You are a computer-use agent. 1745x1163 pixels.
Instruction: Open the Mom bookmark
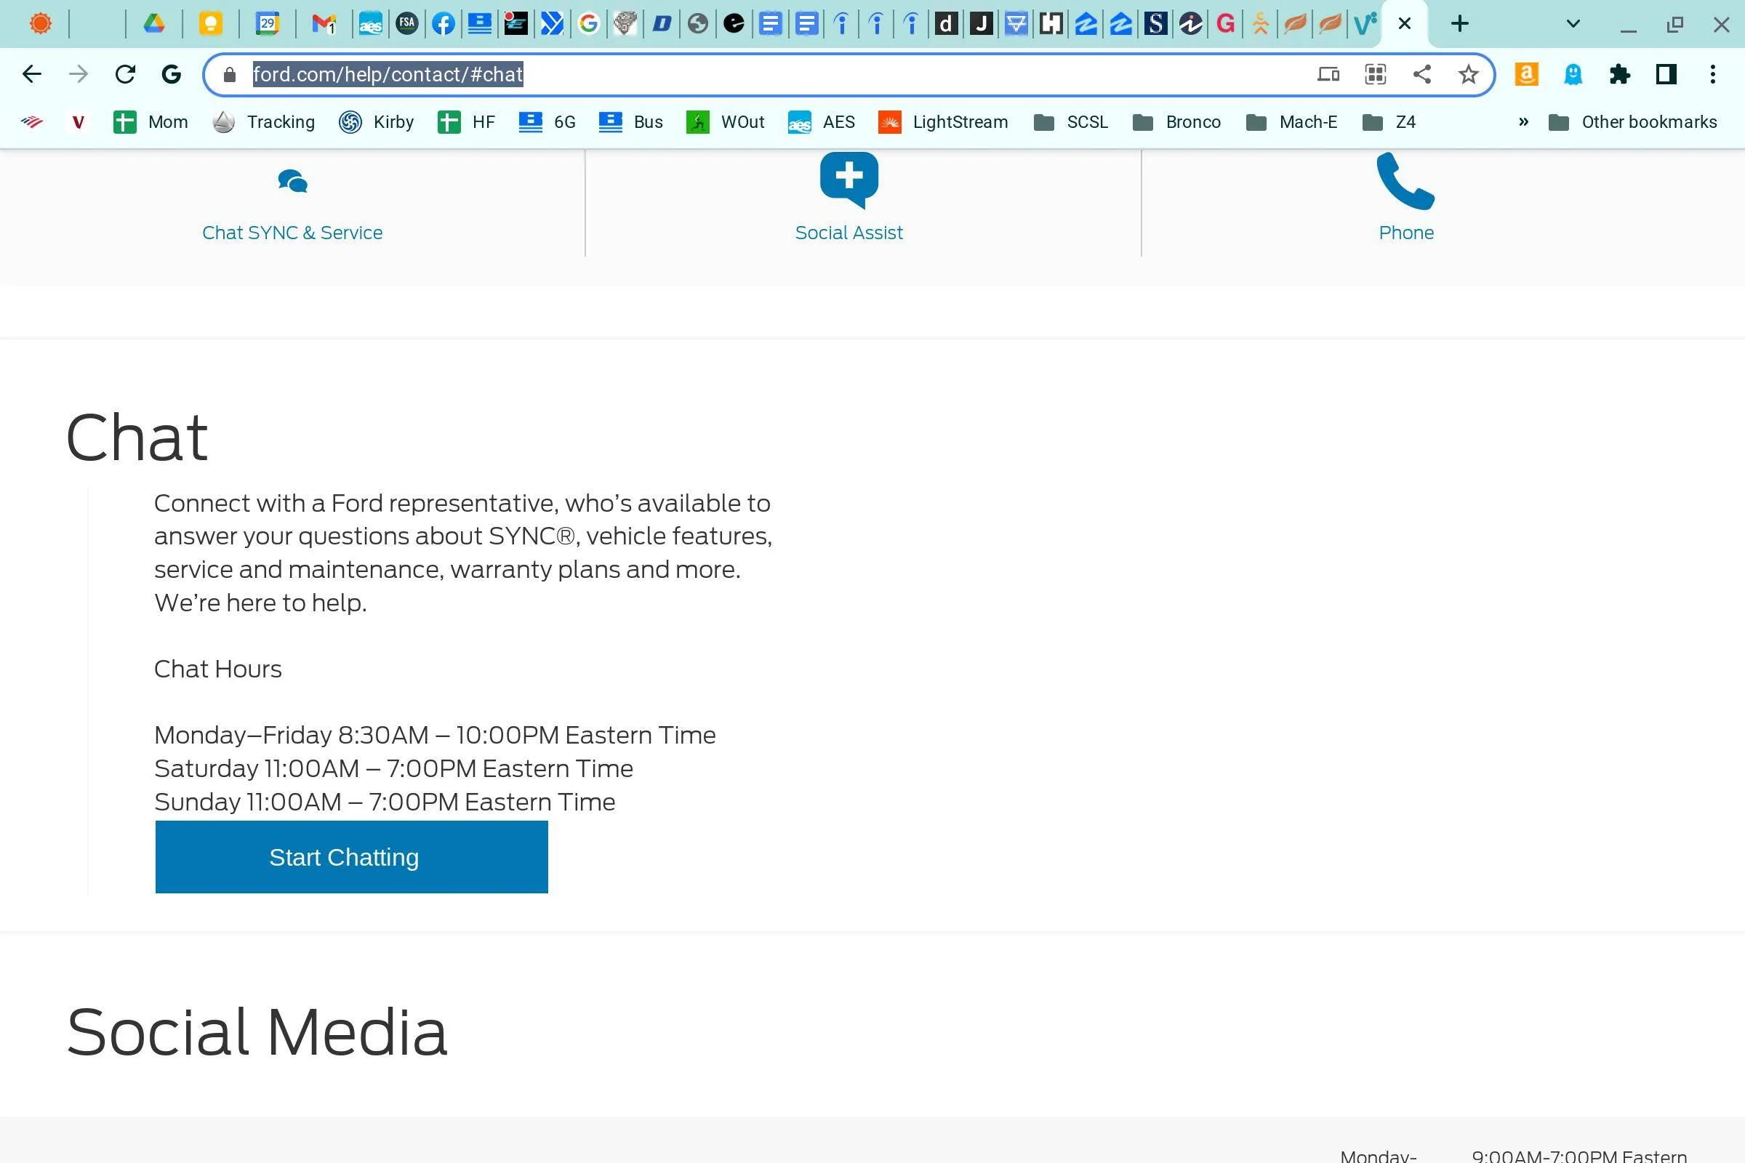pyautogui.click(x=151, y=121)
